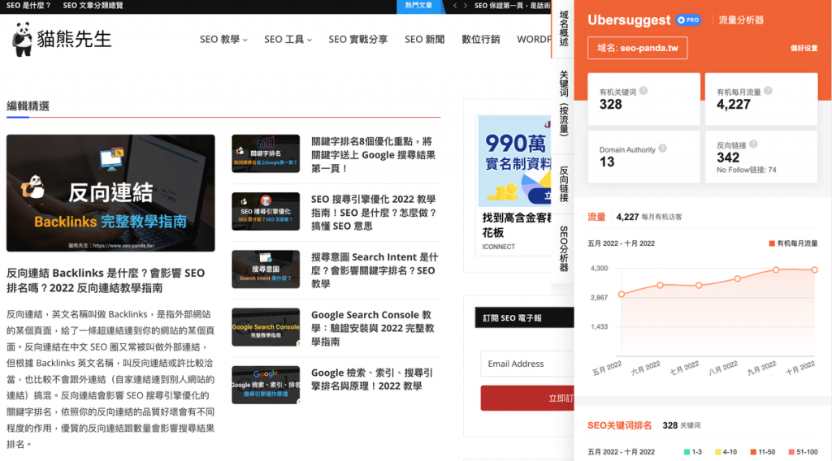
Task: Open featured 反向連結 Backlinks 是什麼 headline
Action: pyautogui.click(x=106, y=280)
